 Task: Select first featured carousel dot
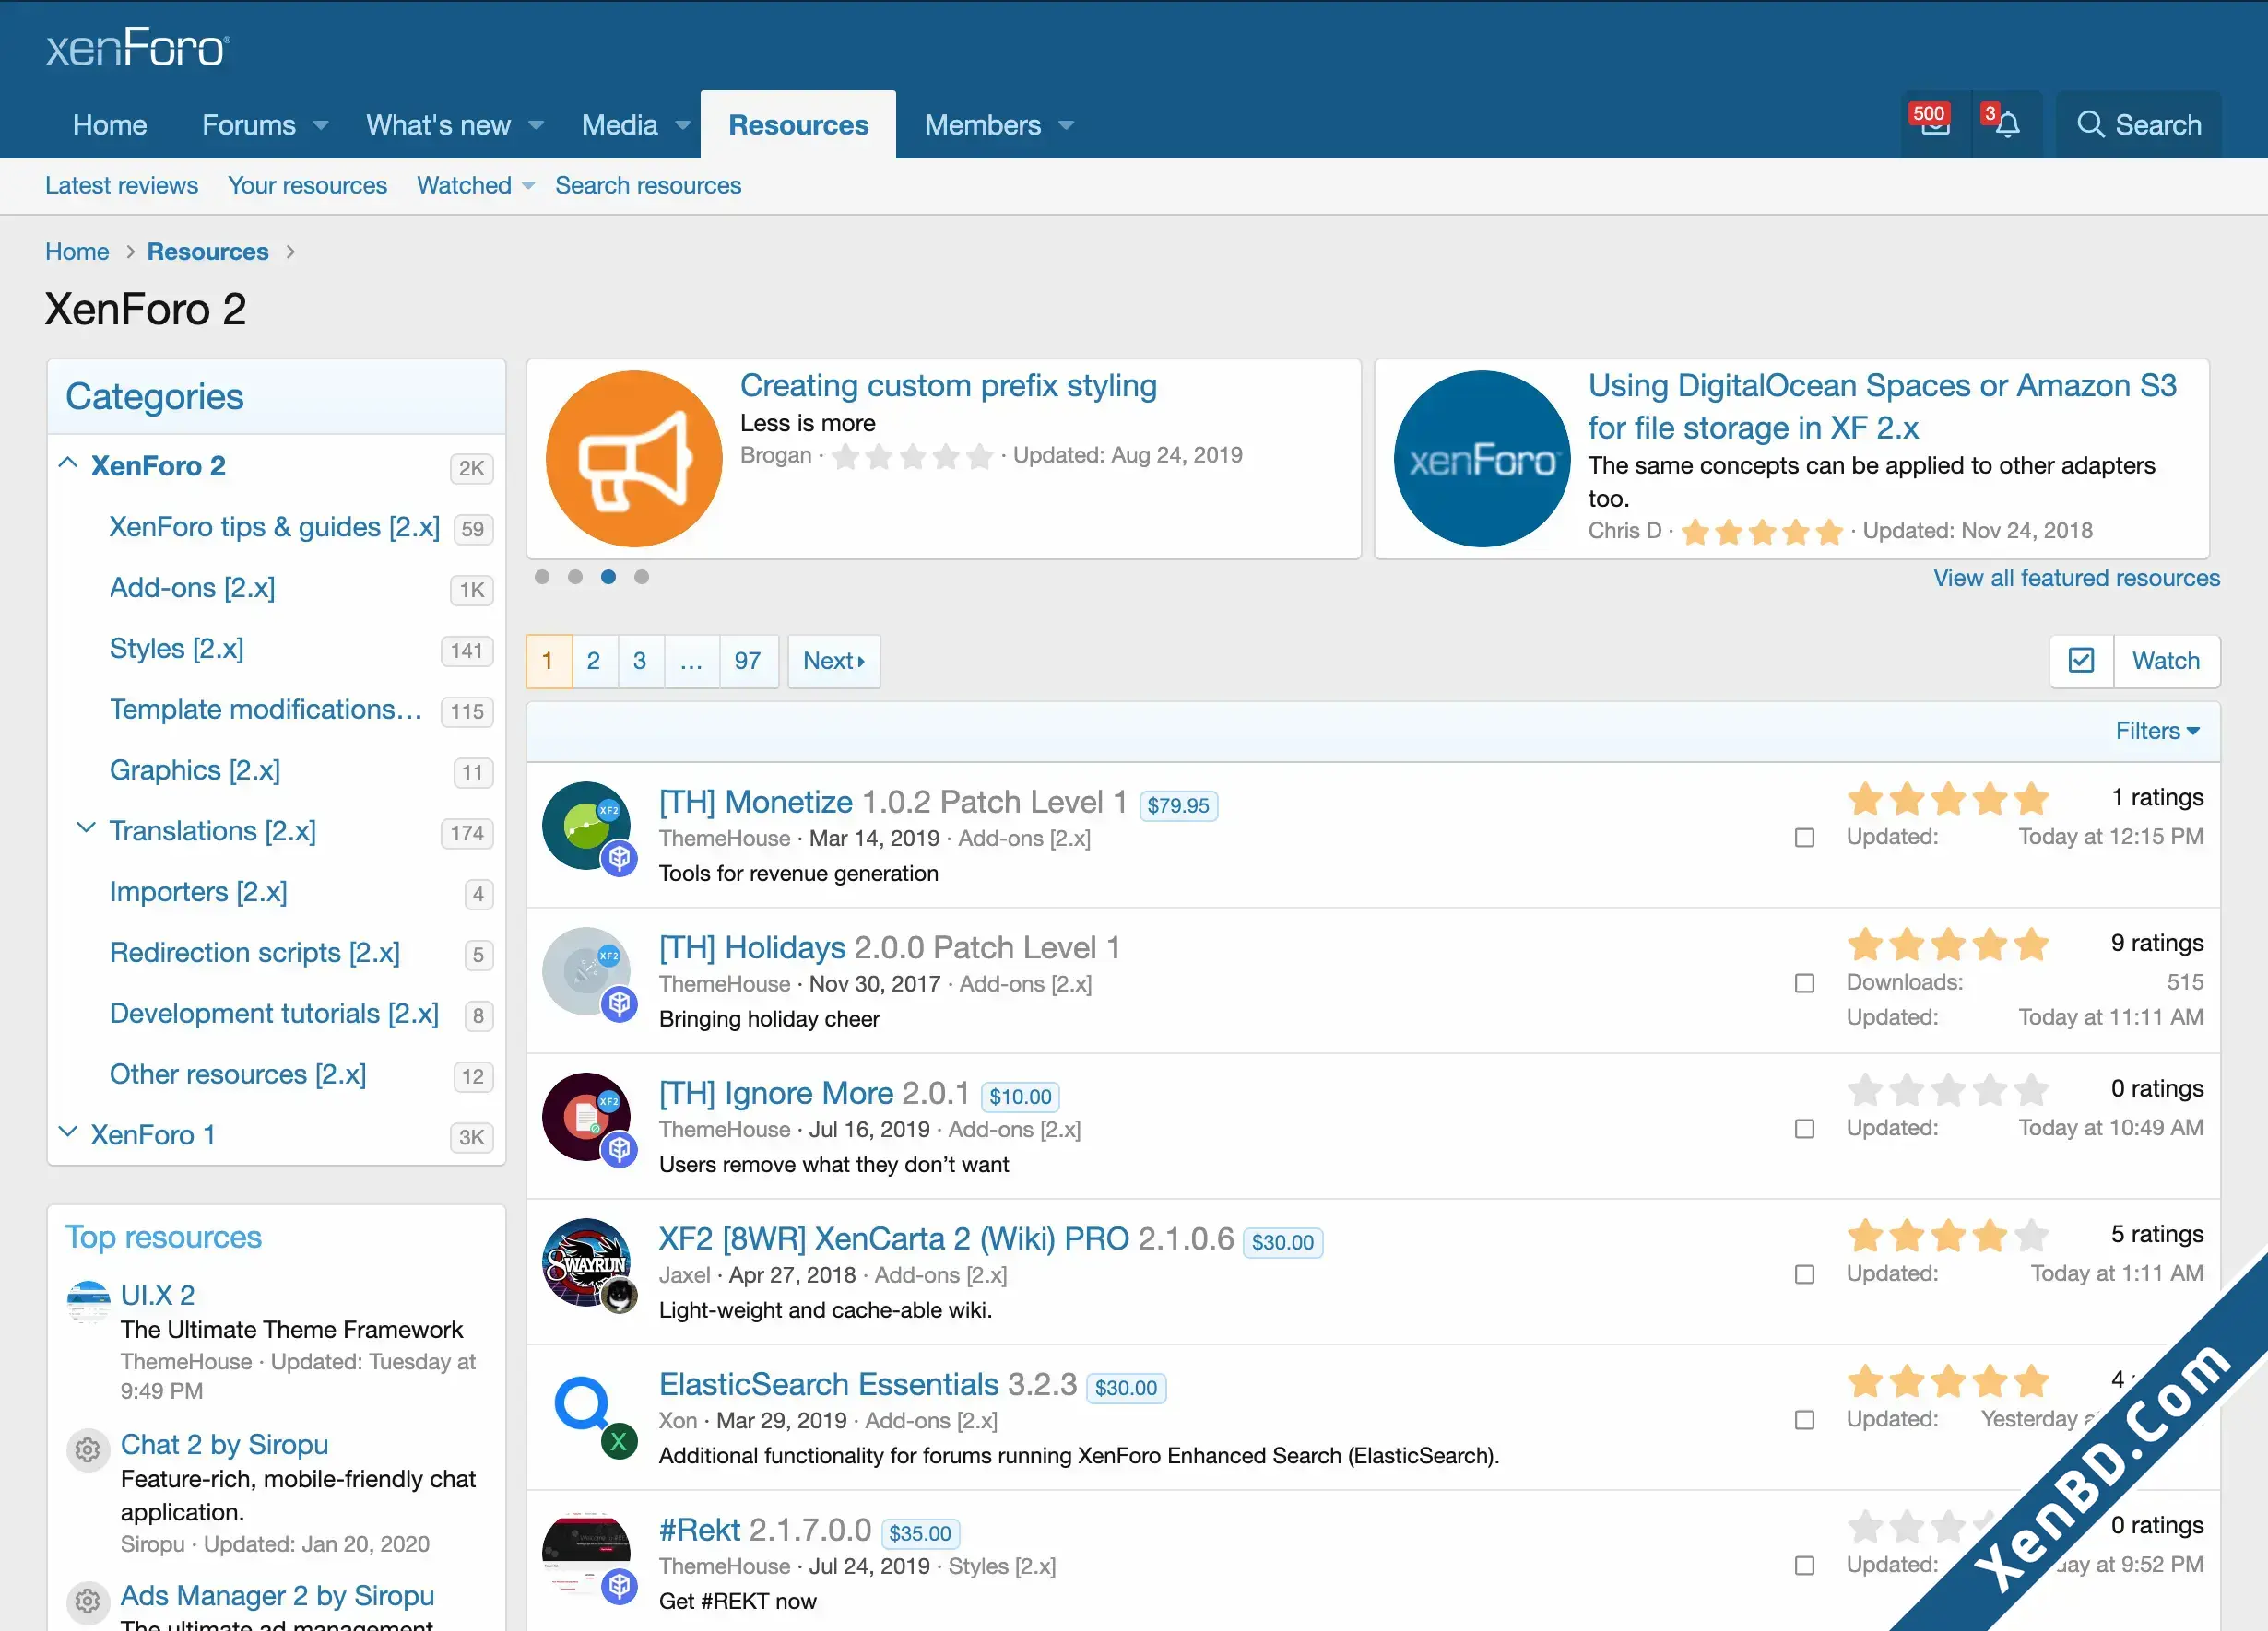pos(542,577)
